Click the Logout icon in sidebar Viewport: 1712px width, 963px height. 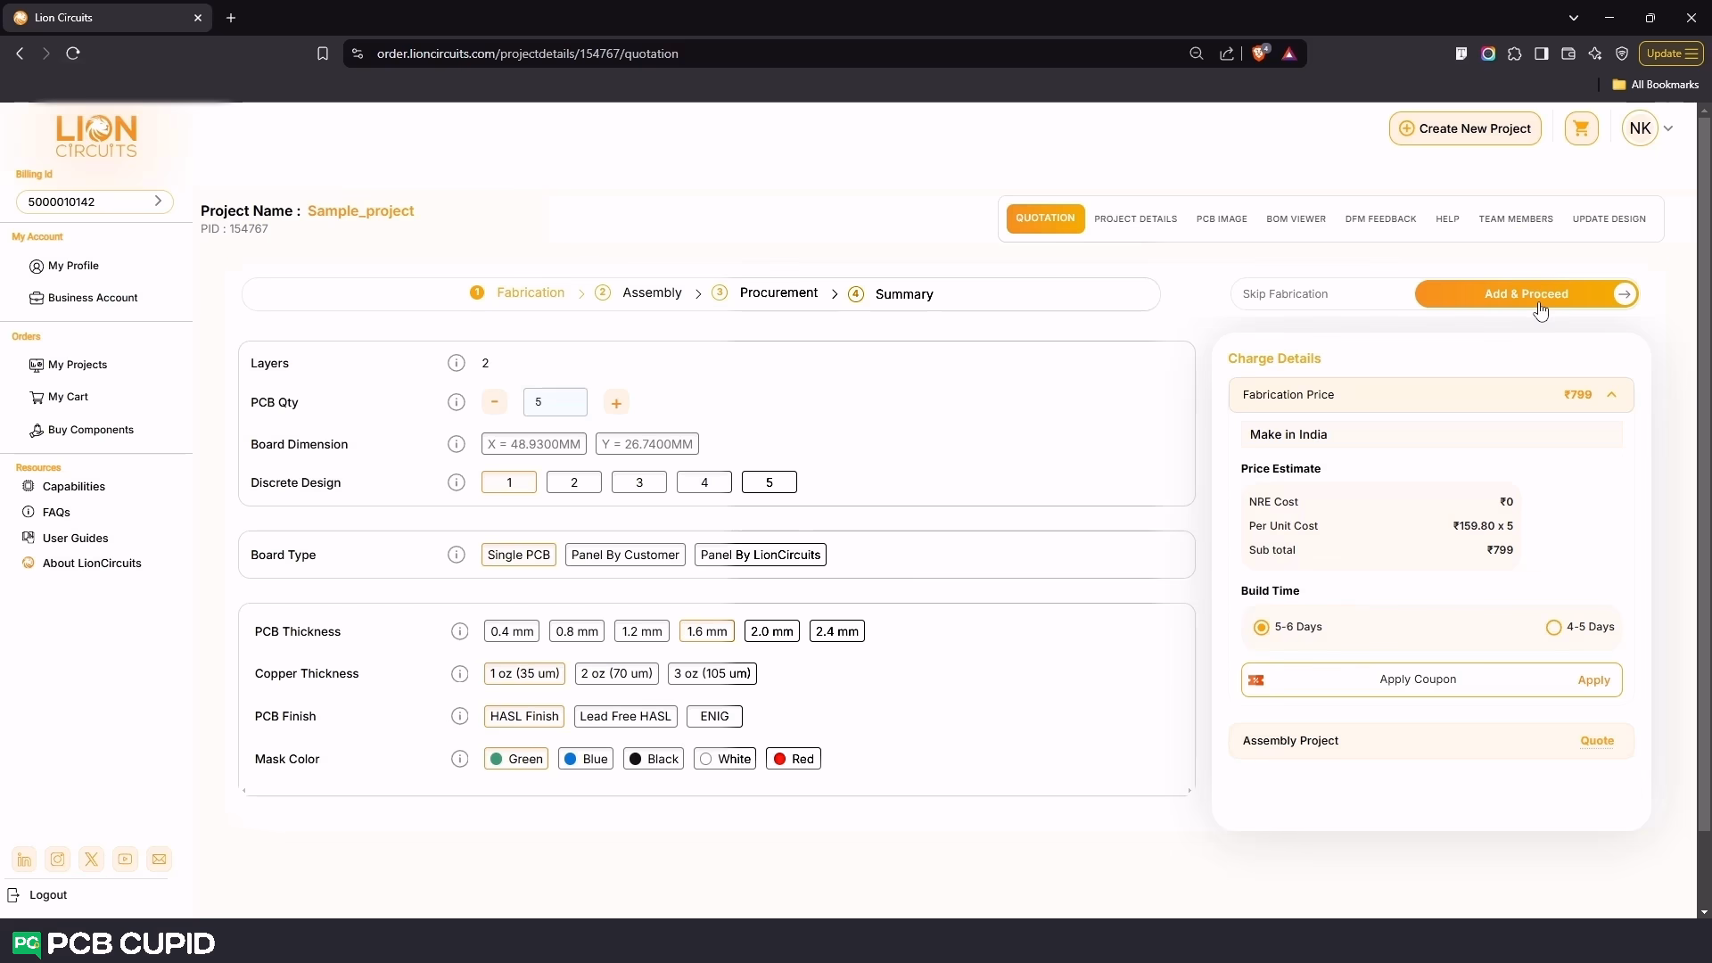pos(13,895)
